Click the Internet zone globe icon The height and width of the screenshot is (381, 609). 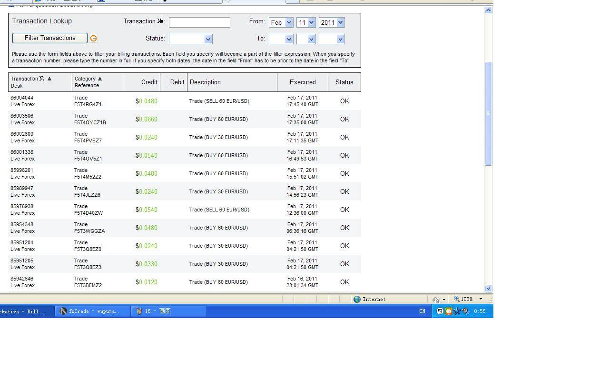click(357, 299)
